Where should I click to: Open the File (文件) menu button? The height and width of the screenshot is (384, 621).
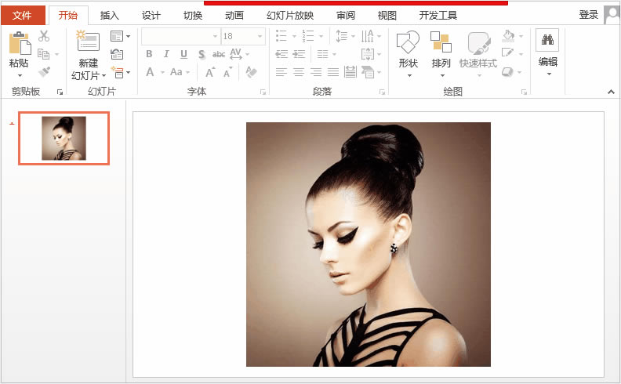pos(22,15)
